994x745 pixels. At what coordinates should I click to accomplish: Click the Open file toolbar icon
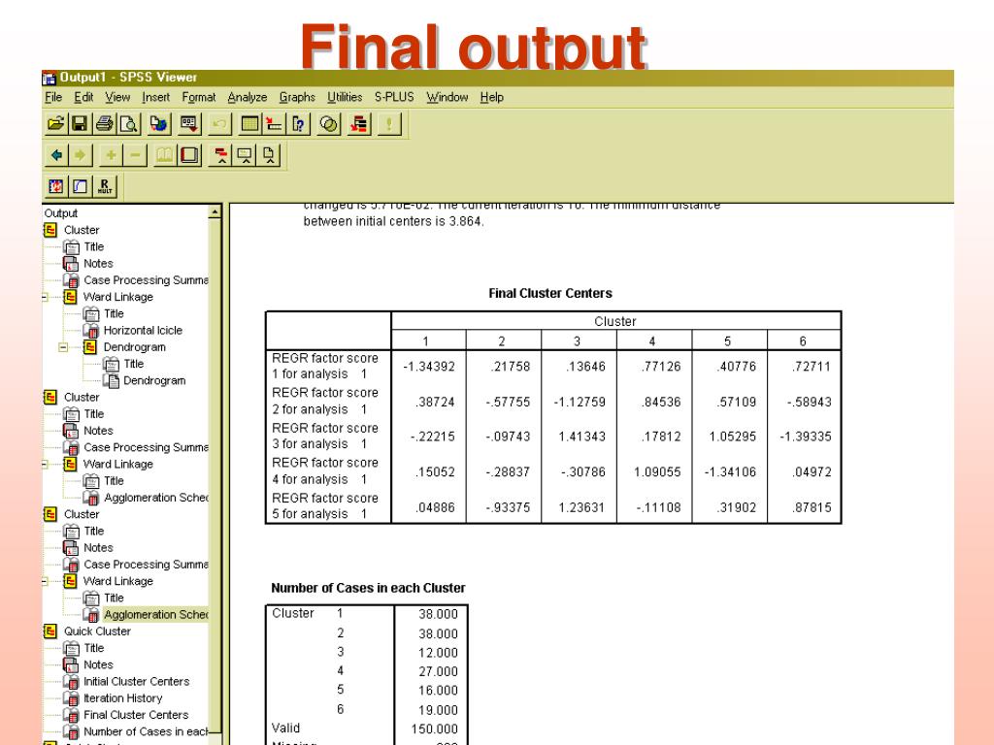pos(55,123)
